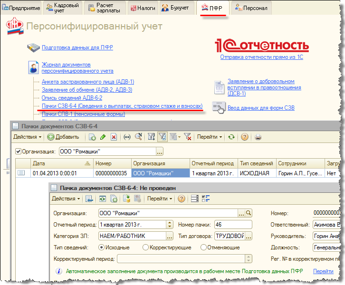Screen dimensions: 345x285
Task: Switch to the ПФР tab
Action: click(x=213, y=8)
